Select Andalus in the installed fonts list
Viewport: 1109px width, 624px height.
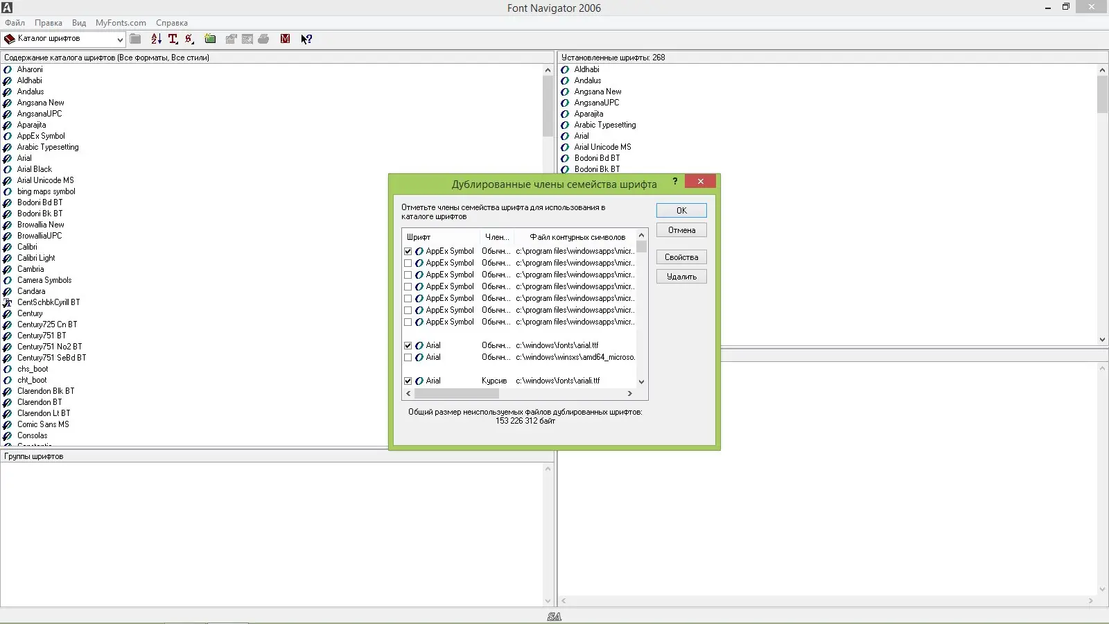(x=588, y=80)
